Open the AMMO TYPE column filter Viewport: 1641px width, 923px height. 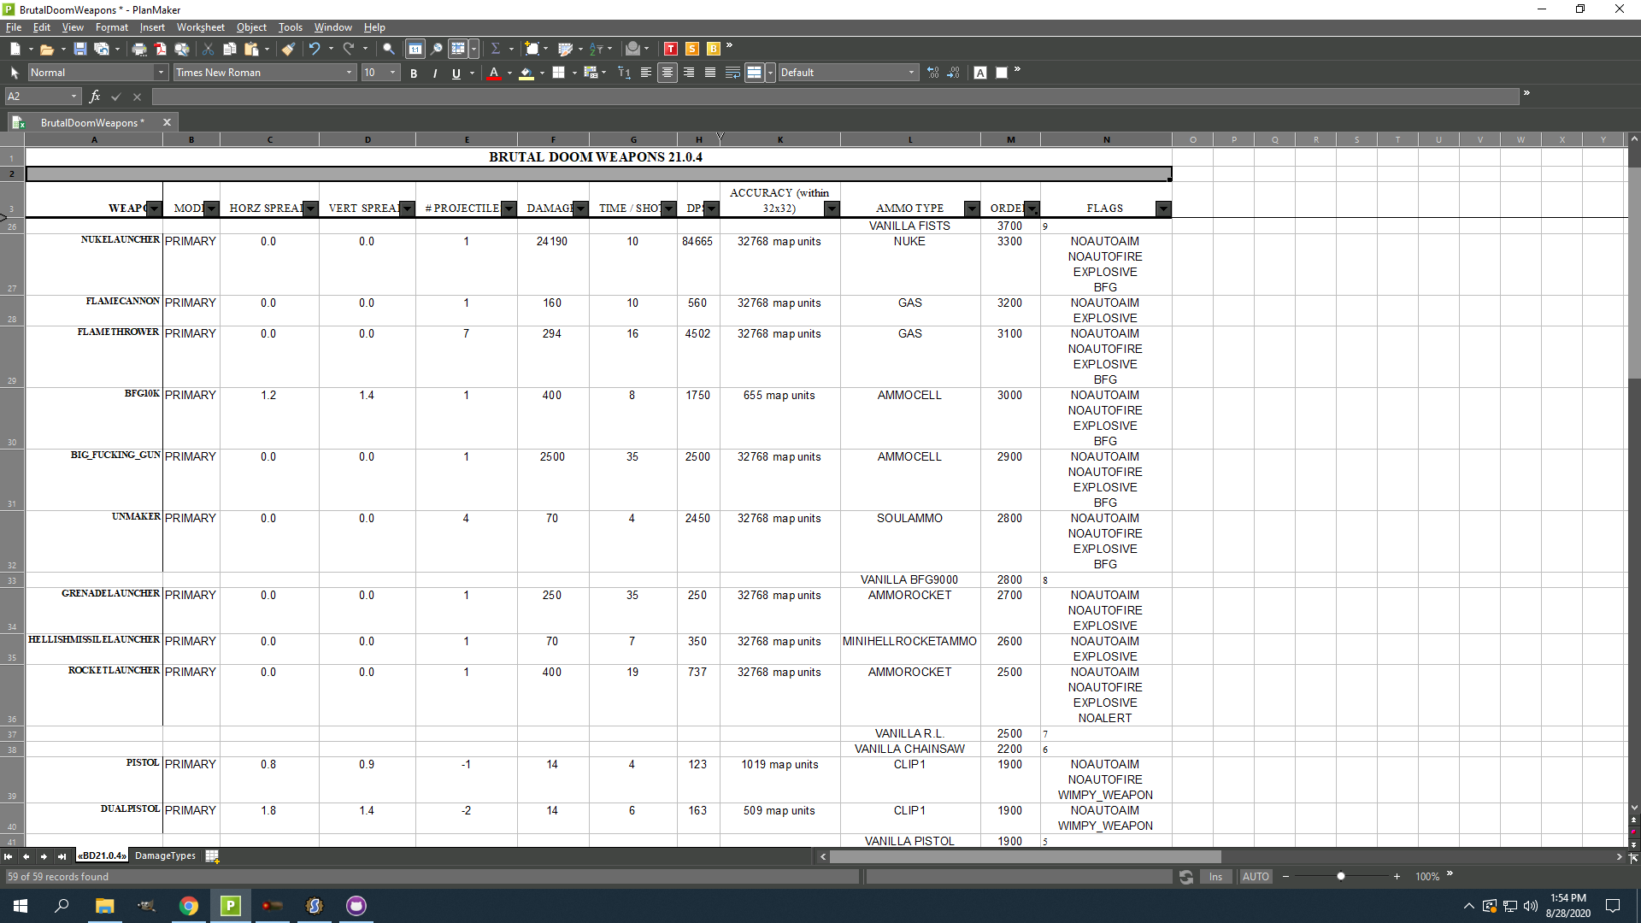[x=971, y=208]
